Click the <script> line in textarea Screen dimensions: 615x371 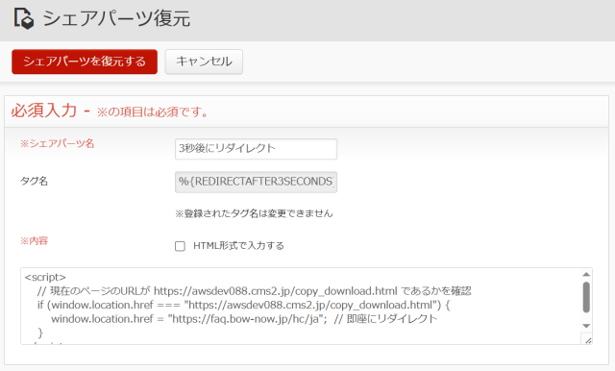tap(45, 277)
